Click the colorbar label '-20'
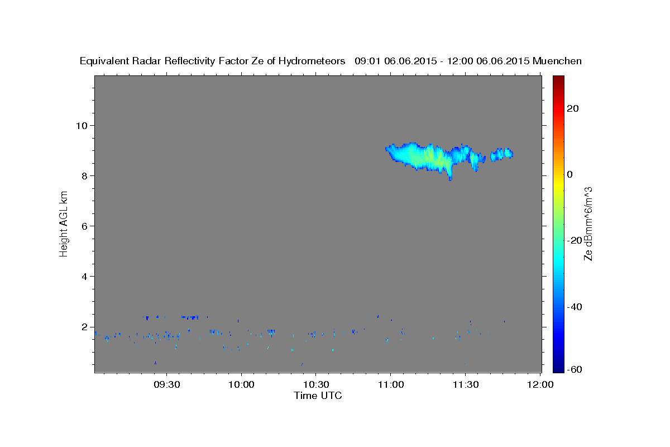Screen dimensions: 670x447 (x=573, y=240)
